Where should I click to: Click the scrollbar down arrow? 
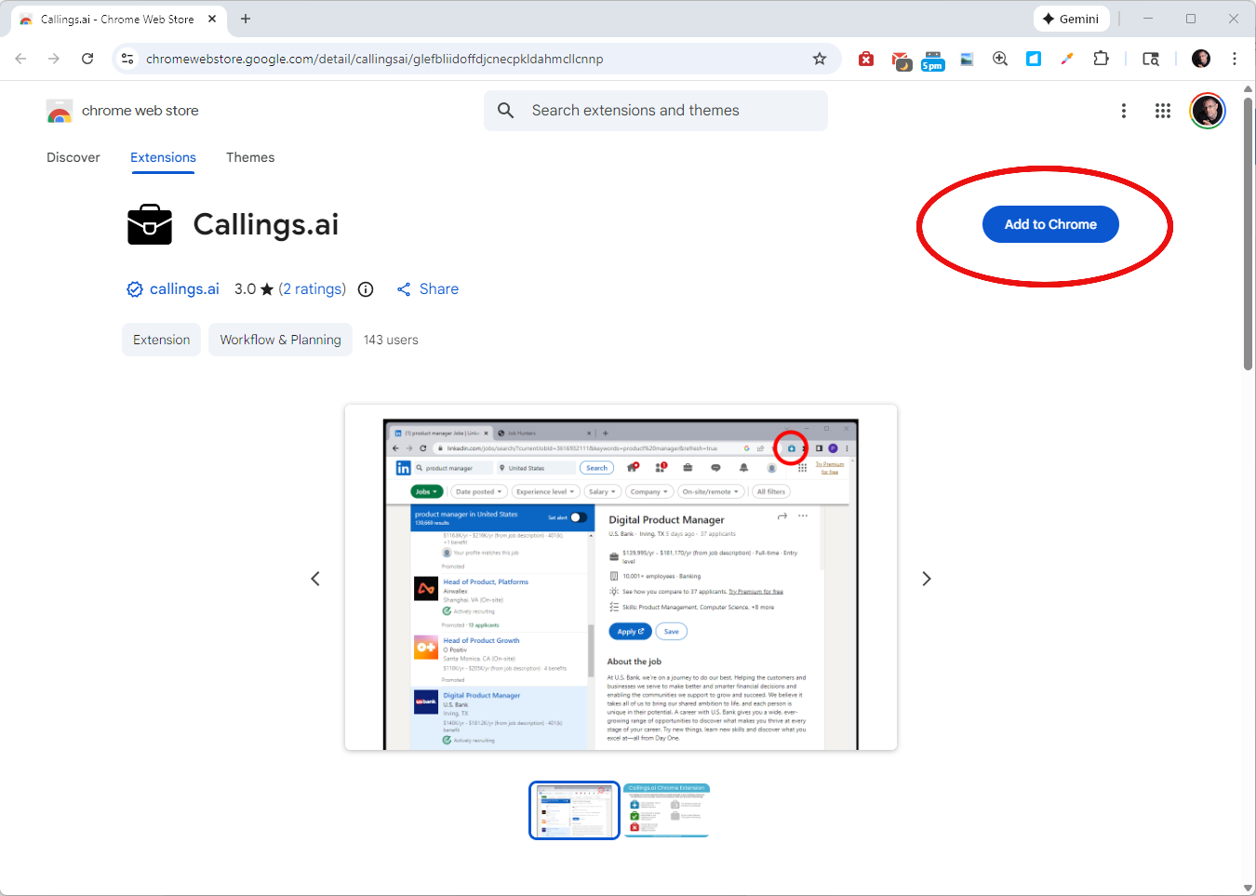(1249, 888)
